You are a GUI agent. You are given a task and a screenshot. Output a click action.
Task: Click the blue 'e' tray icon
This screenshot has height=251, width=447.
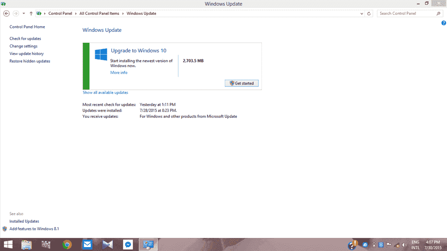pos(365,245)
